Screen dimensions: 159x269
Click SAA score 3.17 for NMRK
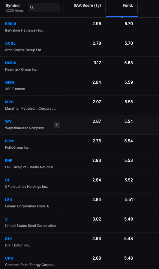(x=97, y=63)
